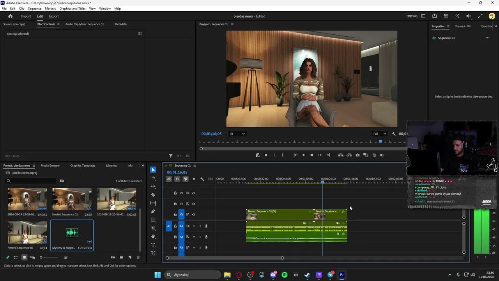Mute audio track A1
This screenshot has width=499, height=281.
pyautogui.click(x=194, y=226)
